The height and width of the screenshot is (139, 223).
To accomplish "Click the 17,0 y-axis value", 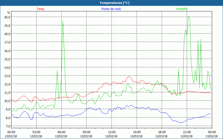I will (x=7, y=42).
